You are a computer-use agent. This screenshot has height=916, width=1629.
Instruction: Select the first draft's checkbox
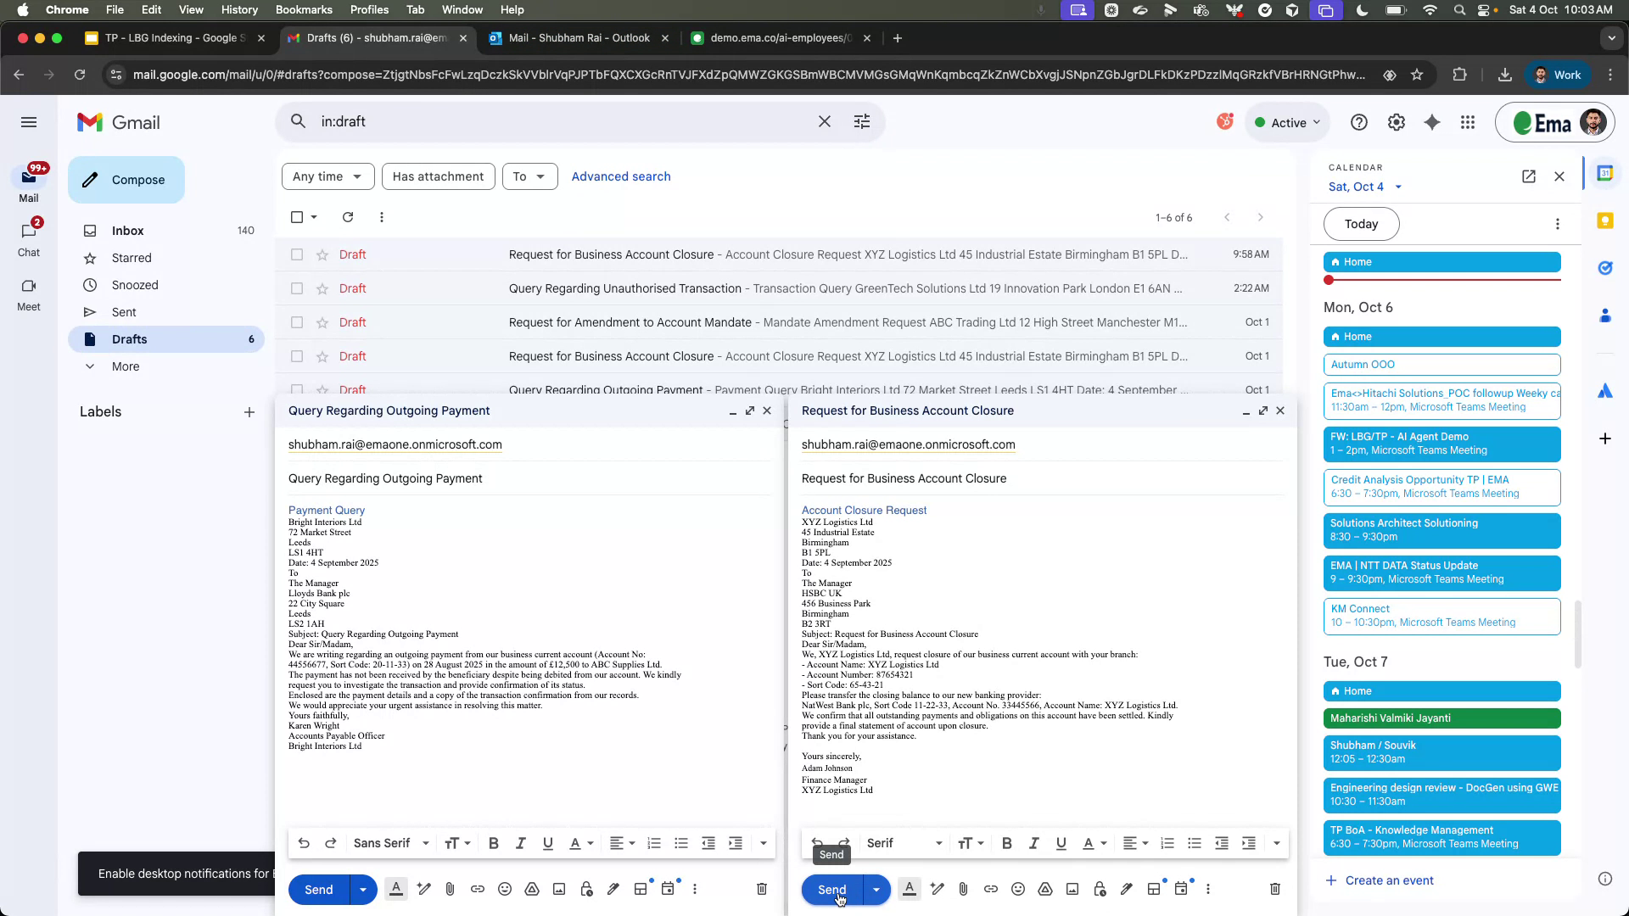297,254
